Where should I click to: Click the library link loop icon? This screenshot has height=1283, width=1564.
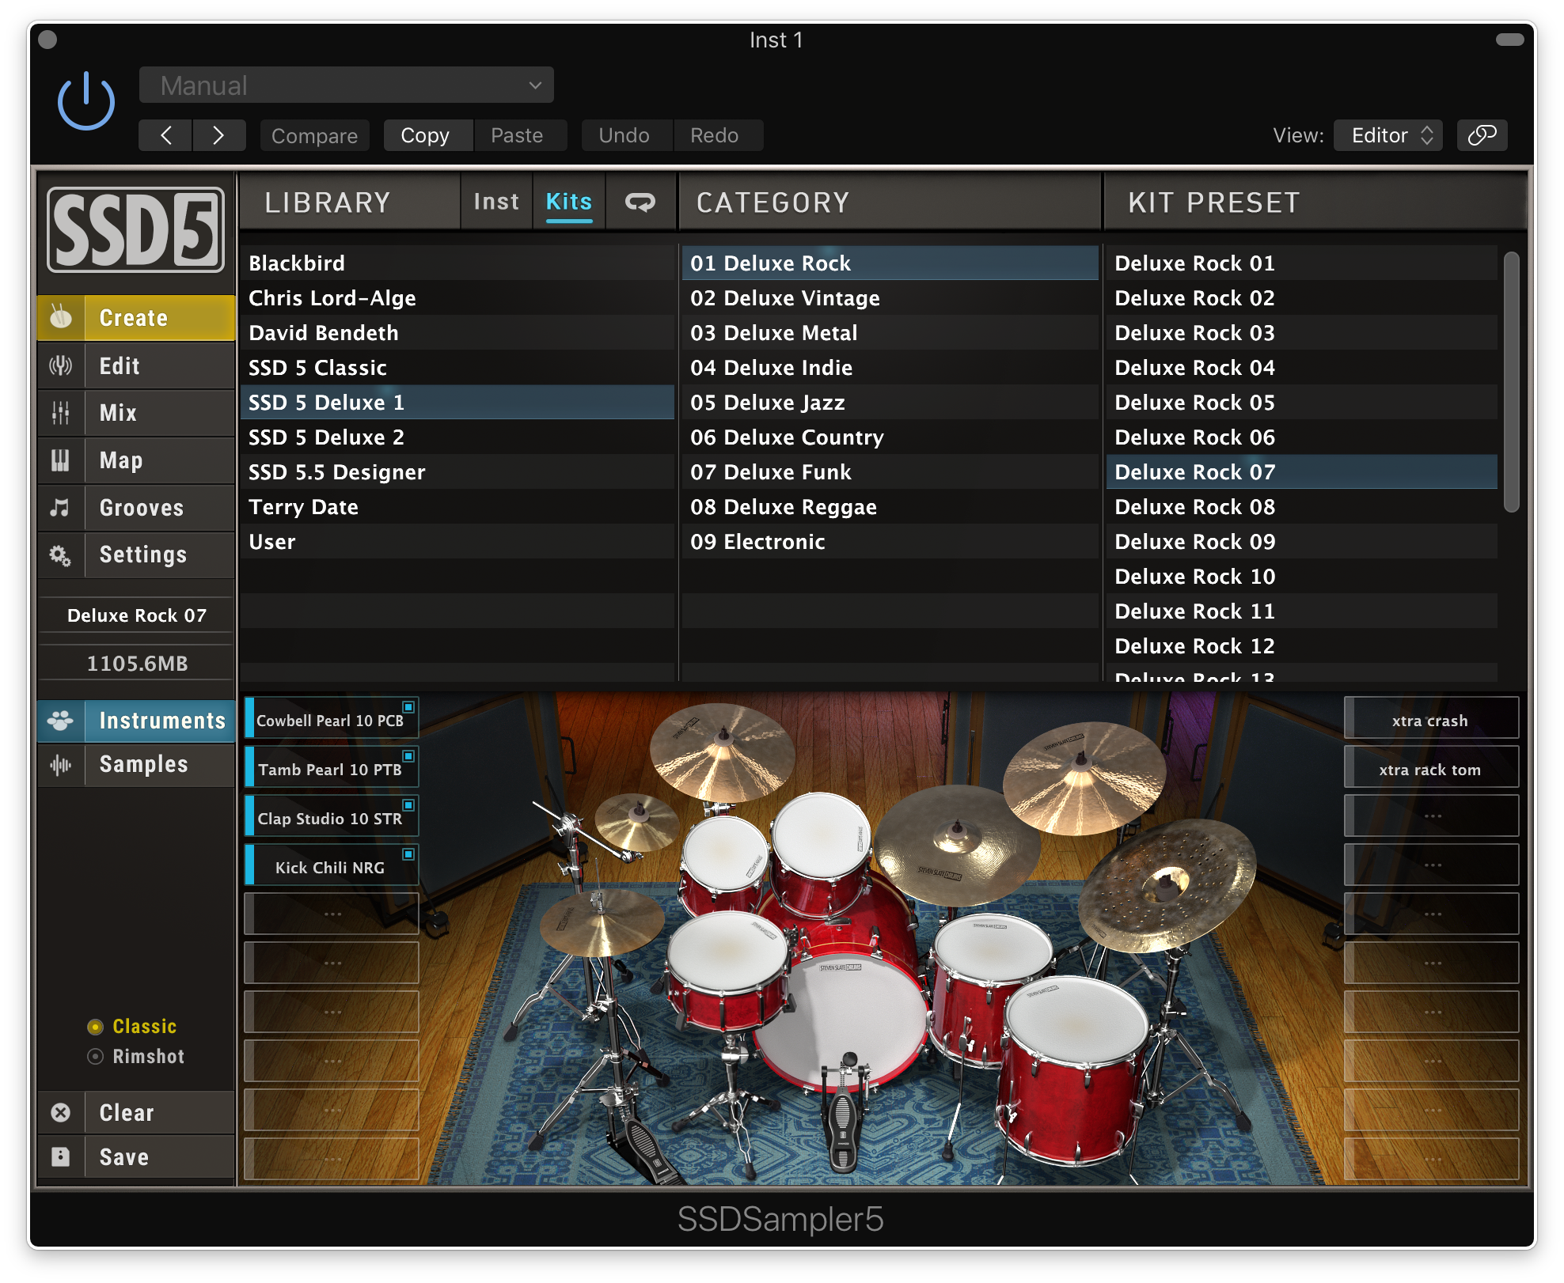coord(640,202)
